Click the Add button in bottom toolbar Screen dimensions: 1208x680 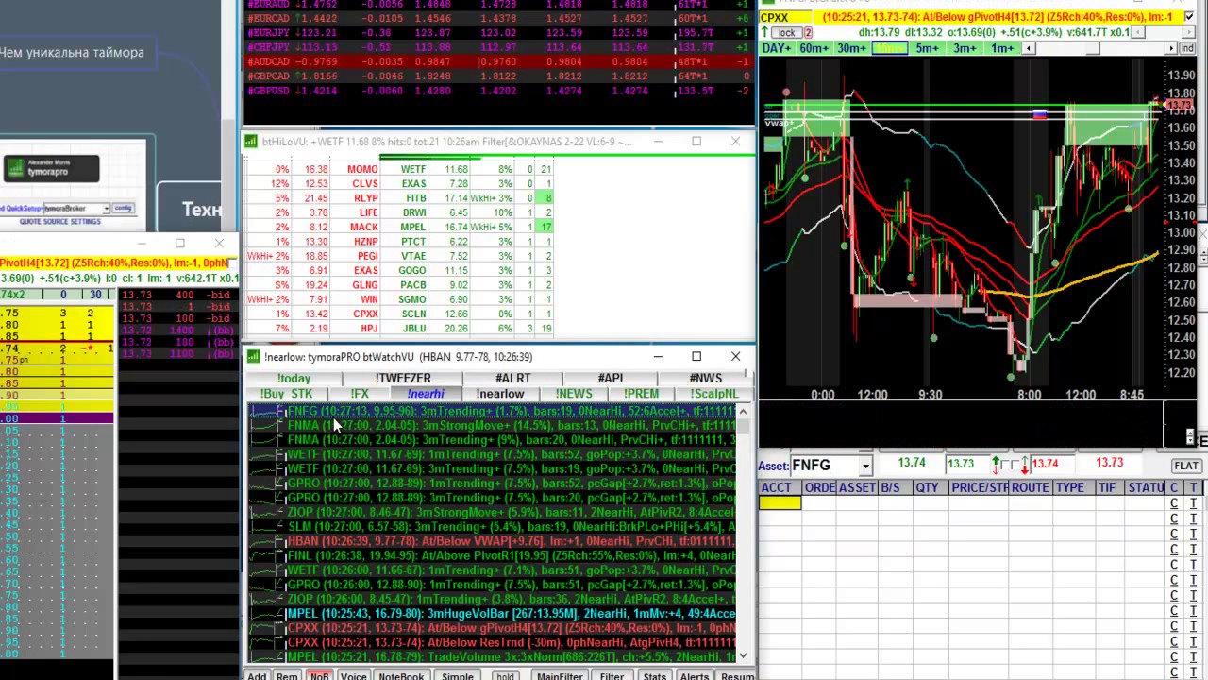click(257, 675)
